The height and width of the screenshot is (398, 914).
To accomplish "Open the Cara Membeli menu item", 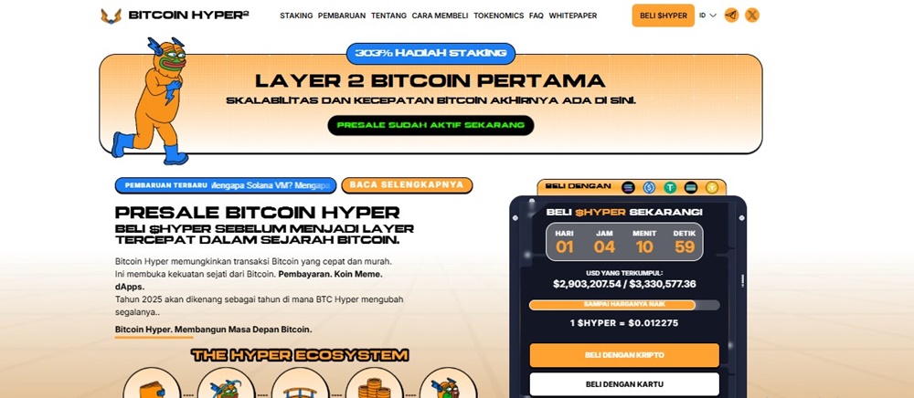I will pos(441,16).
